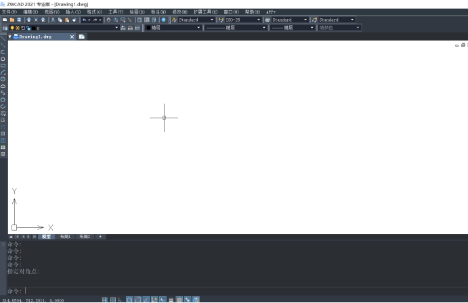Viewport: 468px width, 303px height.
Task: Select the Revision Cloud tool
Action: point(3,86)
